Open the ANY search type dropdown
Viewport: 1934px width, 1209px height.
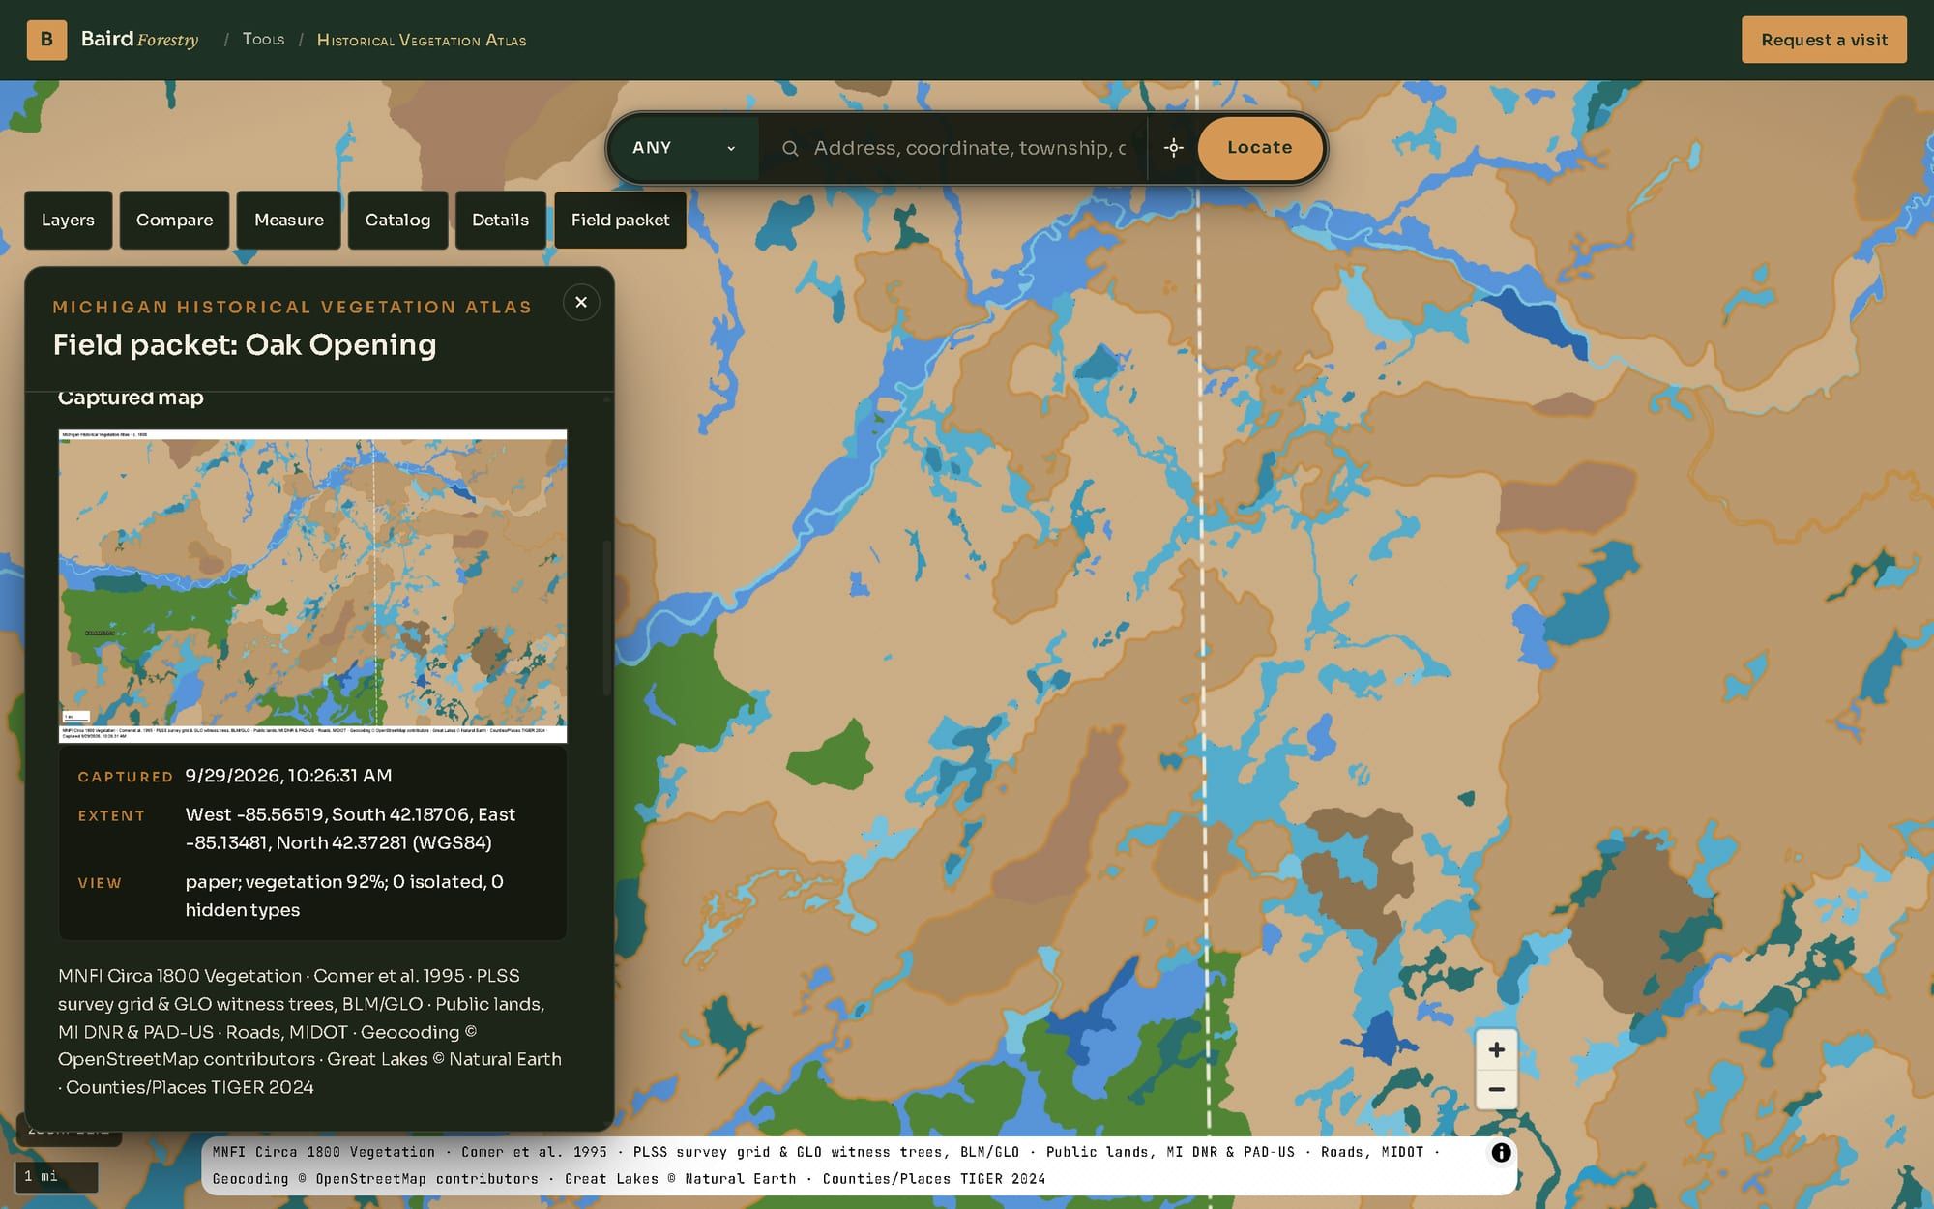(684, 148)
